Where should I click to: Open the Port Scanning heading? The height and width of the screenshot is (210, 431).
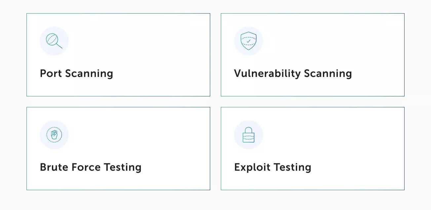coord(76,73)
